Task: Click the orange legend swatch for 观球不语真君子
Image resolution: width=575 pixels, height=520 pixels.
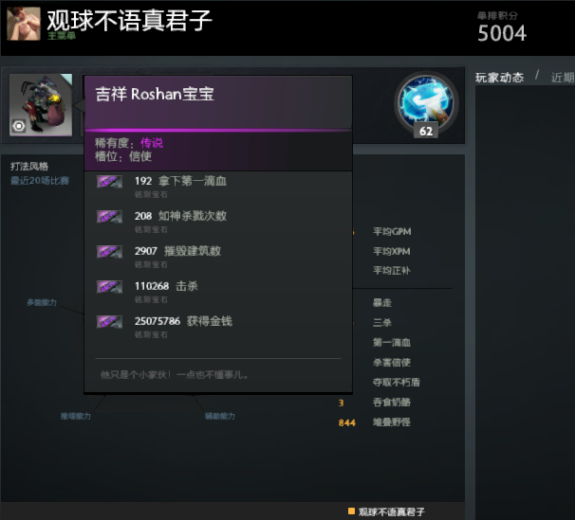Action: pyautogui.click(x=351, y=511)
